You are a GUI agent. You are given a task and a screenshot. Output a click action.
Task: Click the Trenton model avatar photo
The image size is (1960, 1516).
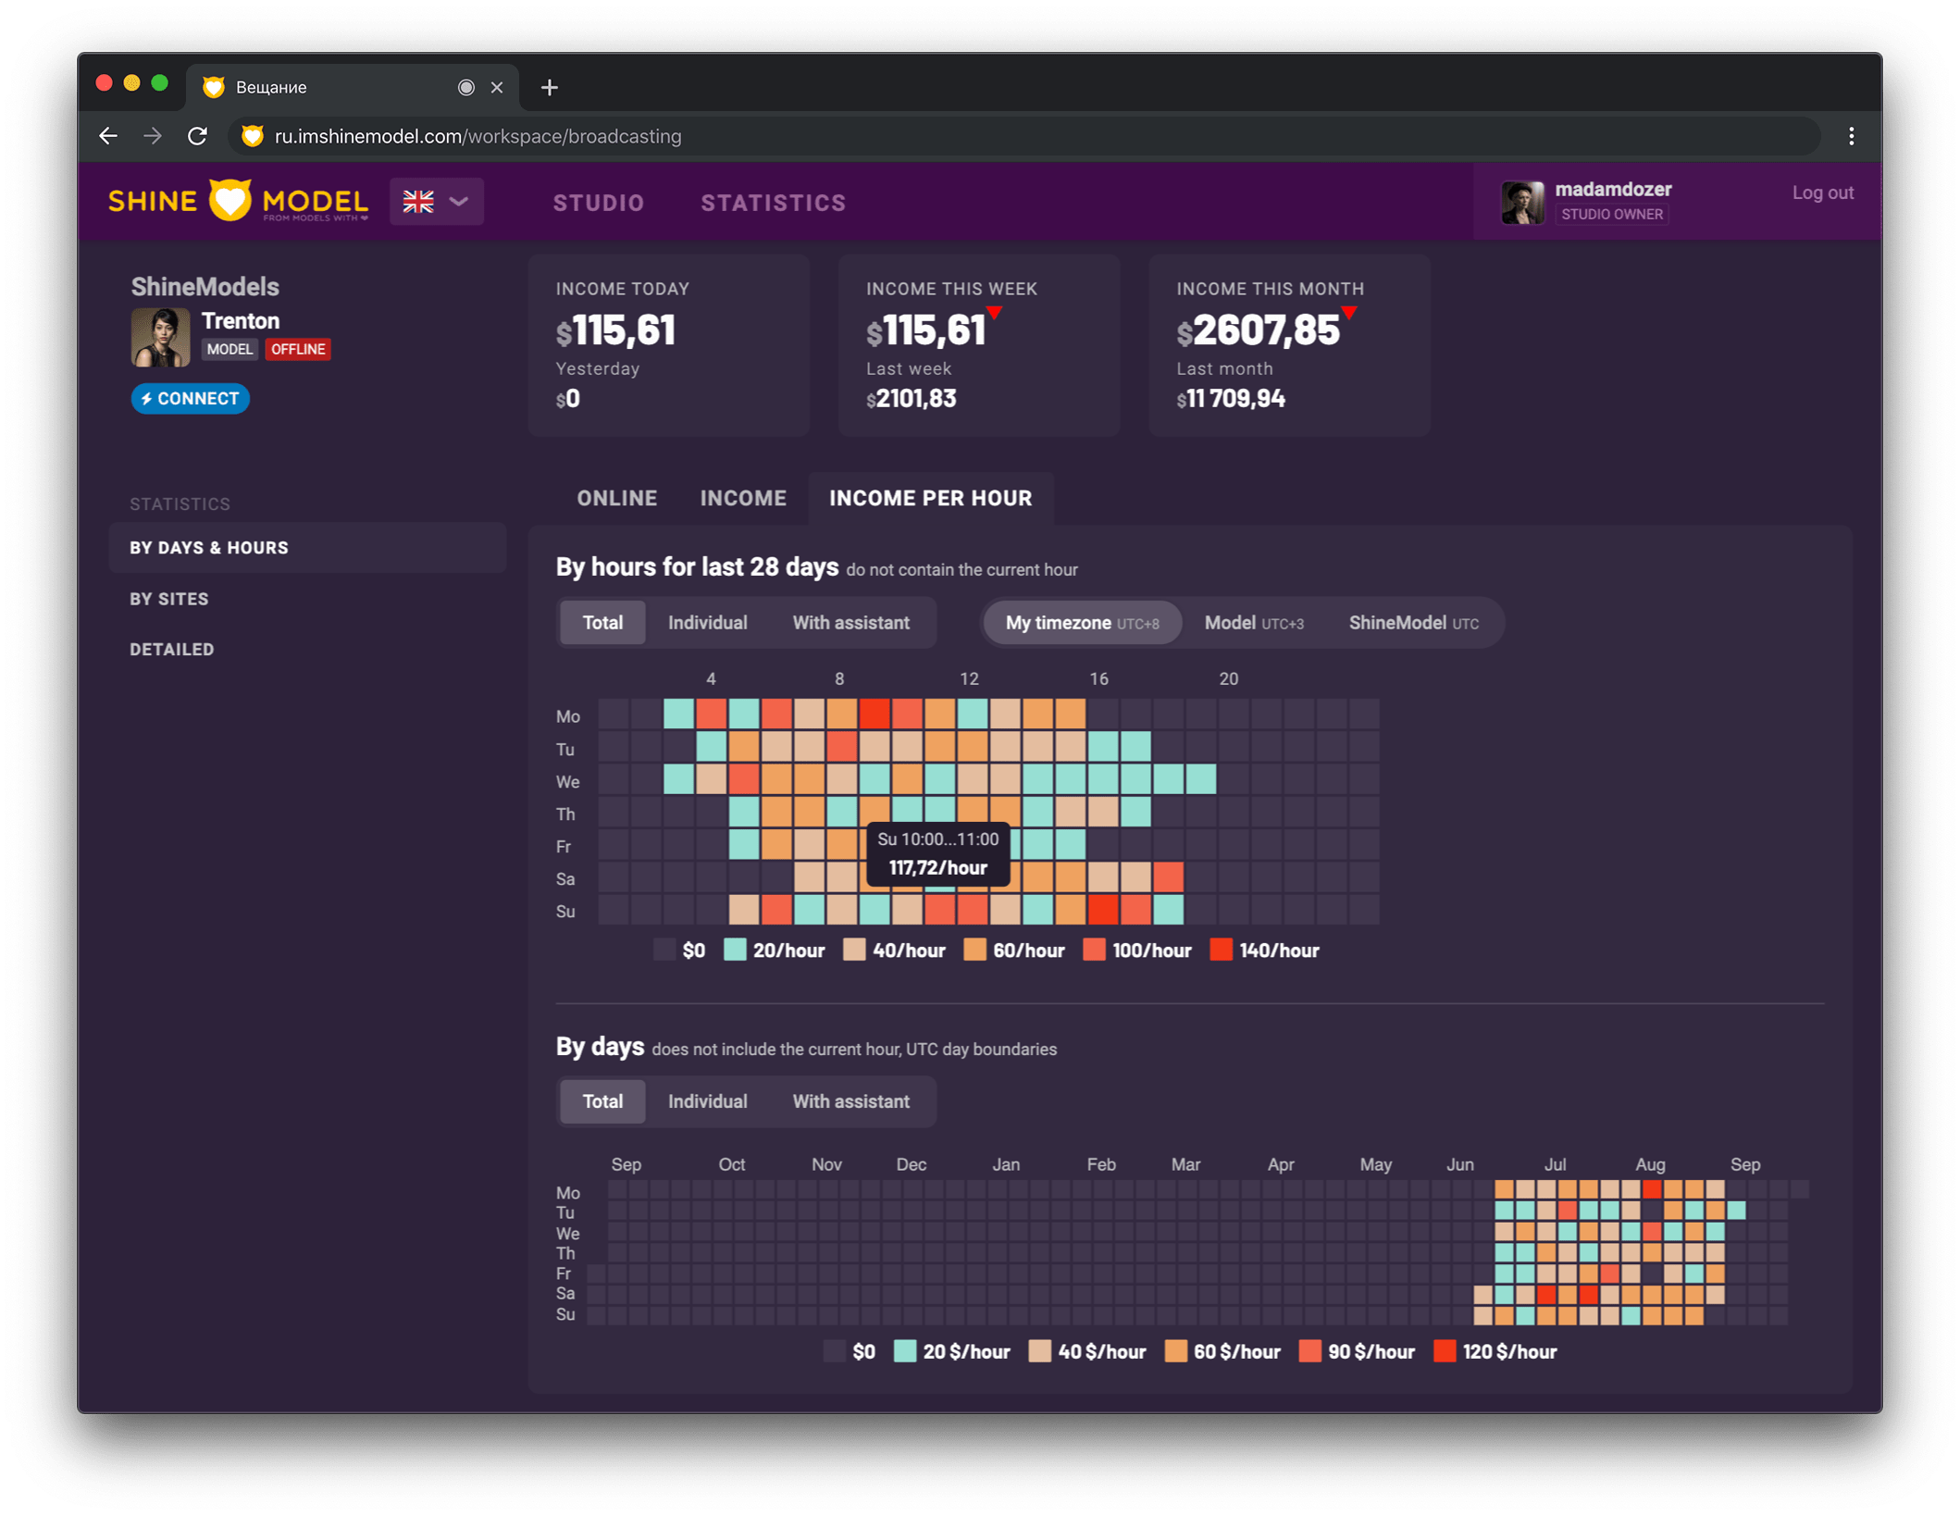pyautogui.click(x=160, y=337)
